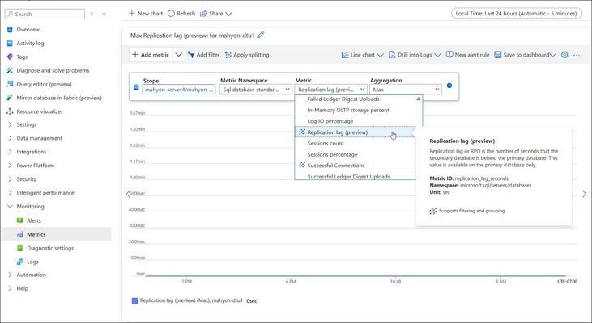592x323 pixels.
Task: Open Resource visualizer
Action: (40, 111)
